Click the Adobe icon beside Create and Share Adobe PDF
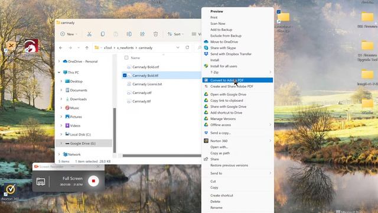This screenshot has height=213, width=378. click(x=206, y=86)
